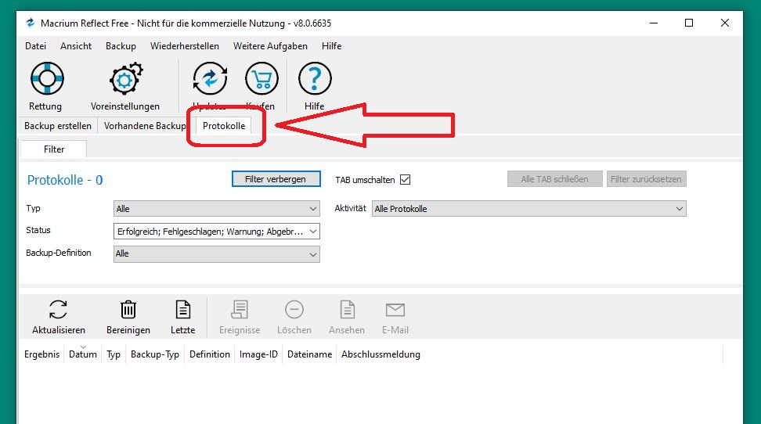Open the Ansicht menu
Image resolution: width=761 pixels, height=424 pixels.
76,46
